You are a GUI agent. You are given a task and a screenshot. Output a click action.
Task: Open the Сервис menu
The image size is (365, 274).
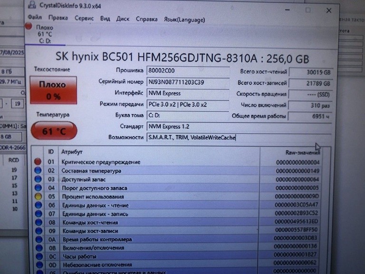coord(84,18)
